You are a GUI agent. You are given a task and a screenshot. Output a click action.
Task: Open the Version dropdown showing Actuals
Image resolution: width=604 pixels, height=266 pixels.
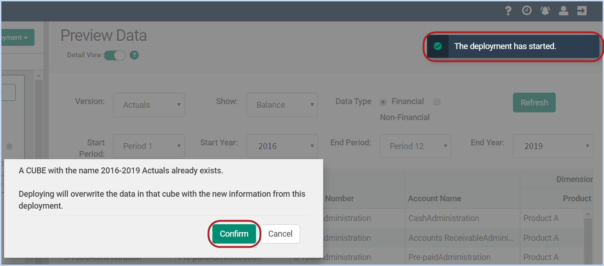coord(149,105)
